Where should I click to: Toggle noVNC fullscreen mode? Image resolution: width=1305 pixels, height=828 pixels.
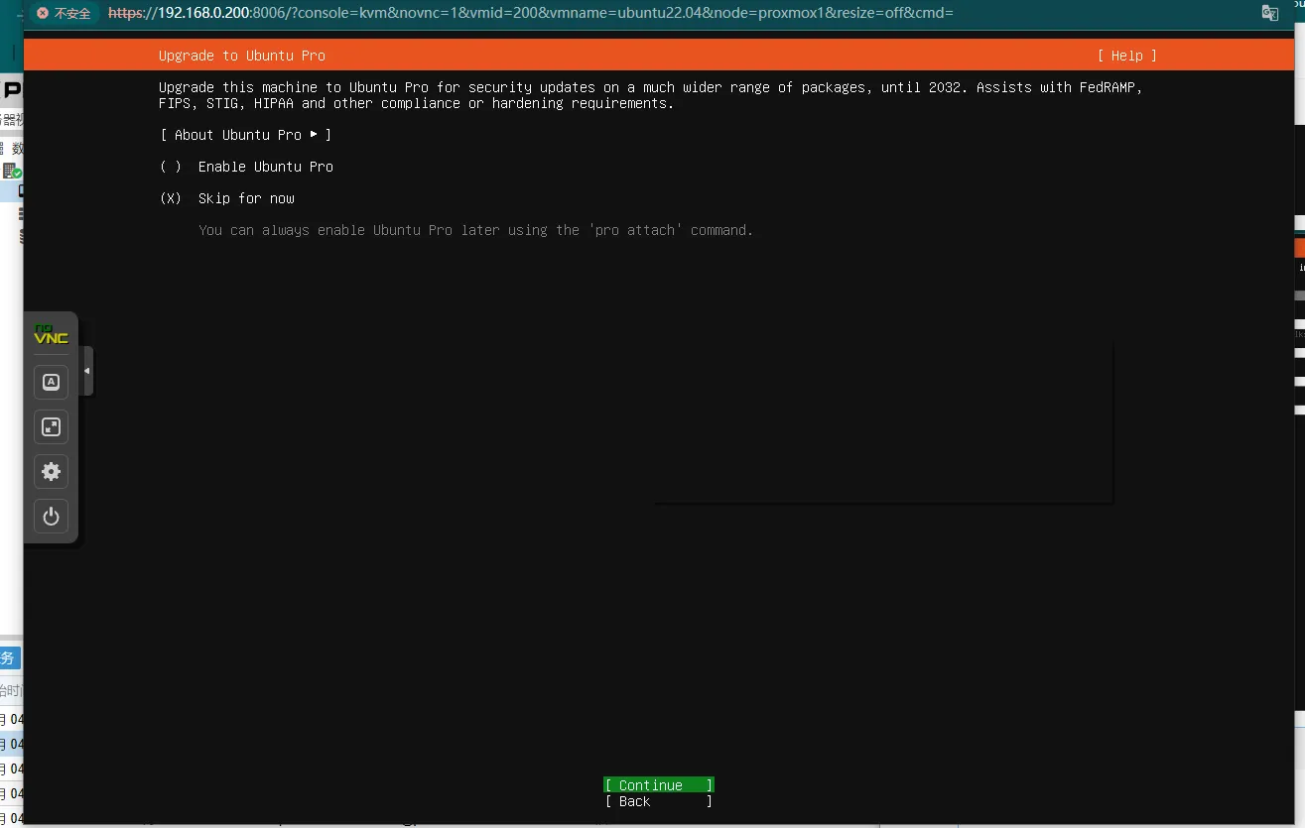click(52, 426)
